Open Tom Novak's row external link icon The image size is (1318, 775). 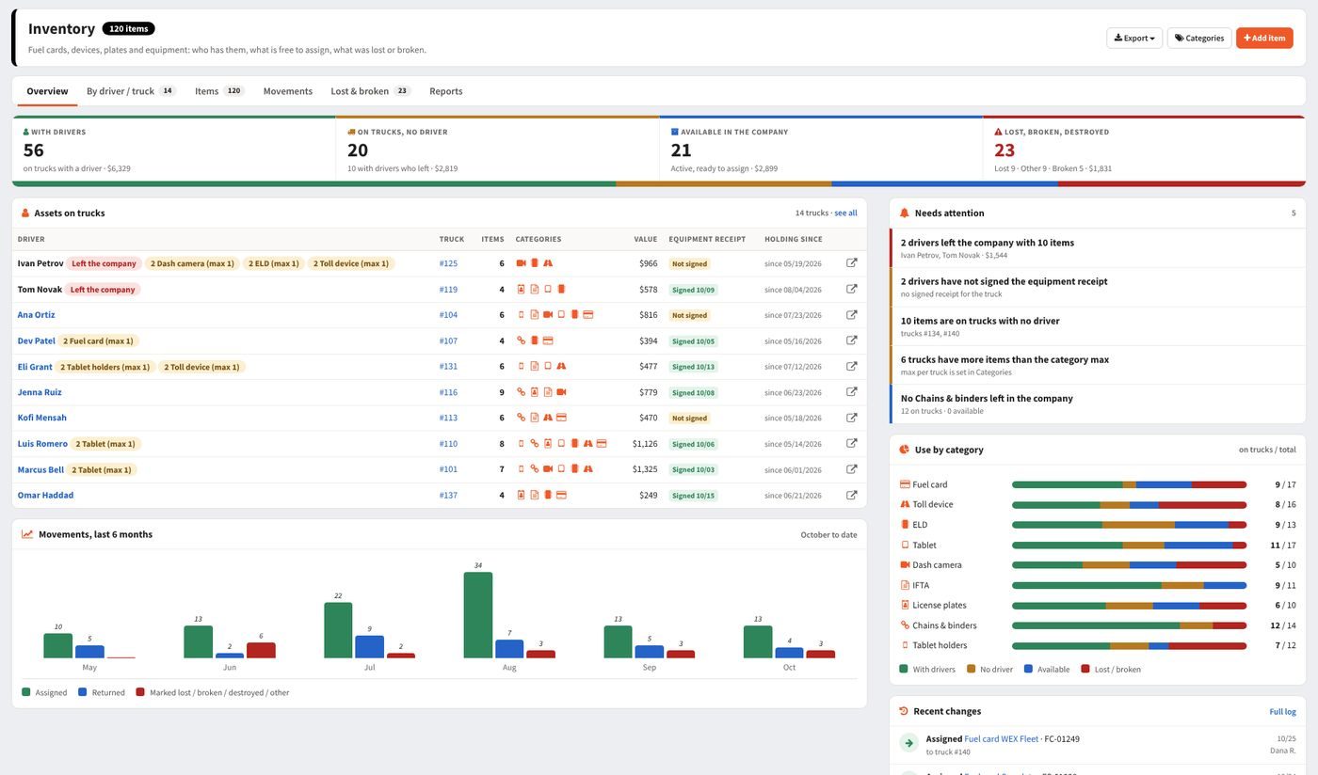[x=852, y=289]
